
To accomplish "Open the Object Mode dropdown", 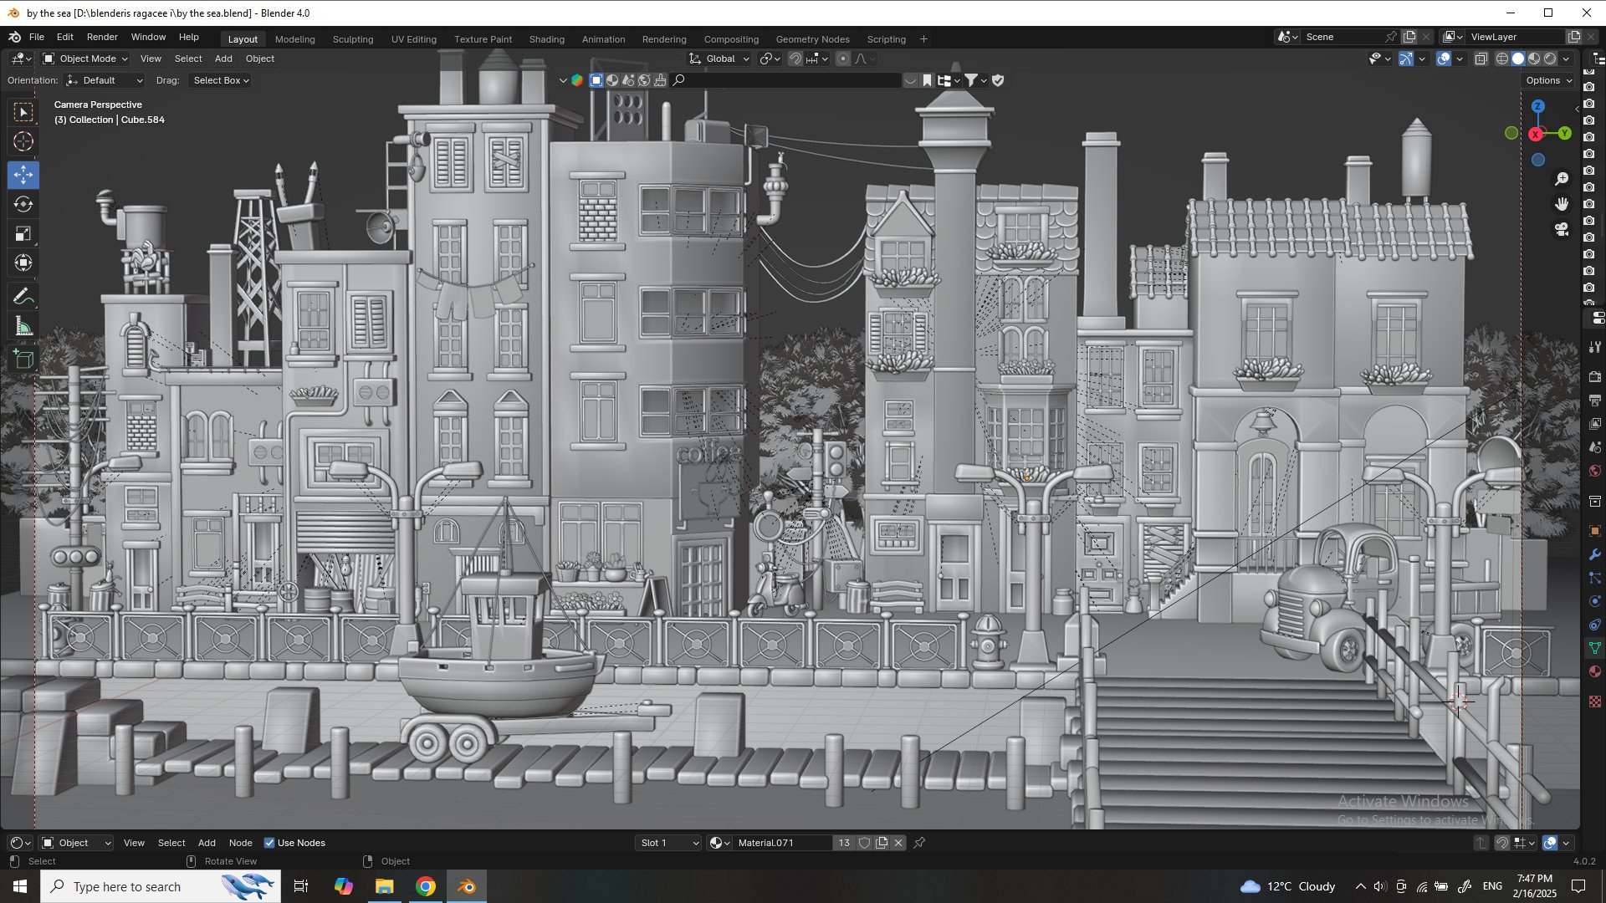I will (84, 59).
